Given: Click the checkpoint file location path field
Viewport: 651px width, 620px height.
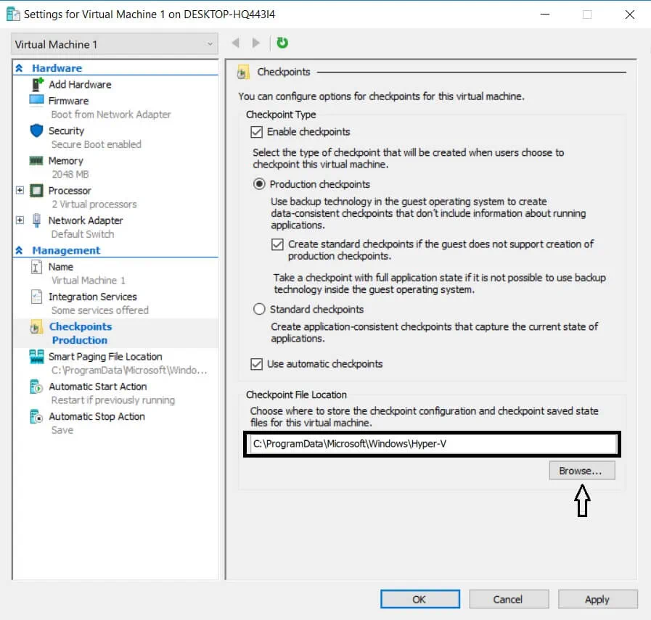Looking at the screenshot, I should (x=431, y=444).
